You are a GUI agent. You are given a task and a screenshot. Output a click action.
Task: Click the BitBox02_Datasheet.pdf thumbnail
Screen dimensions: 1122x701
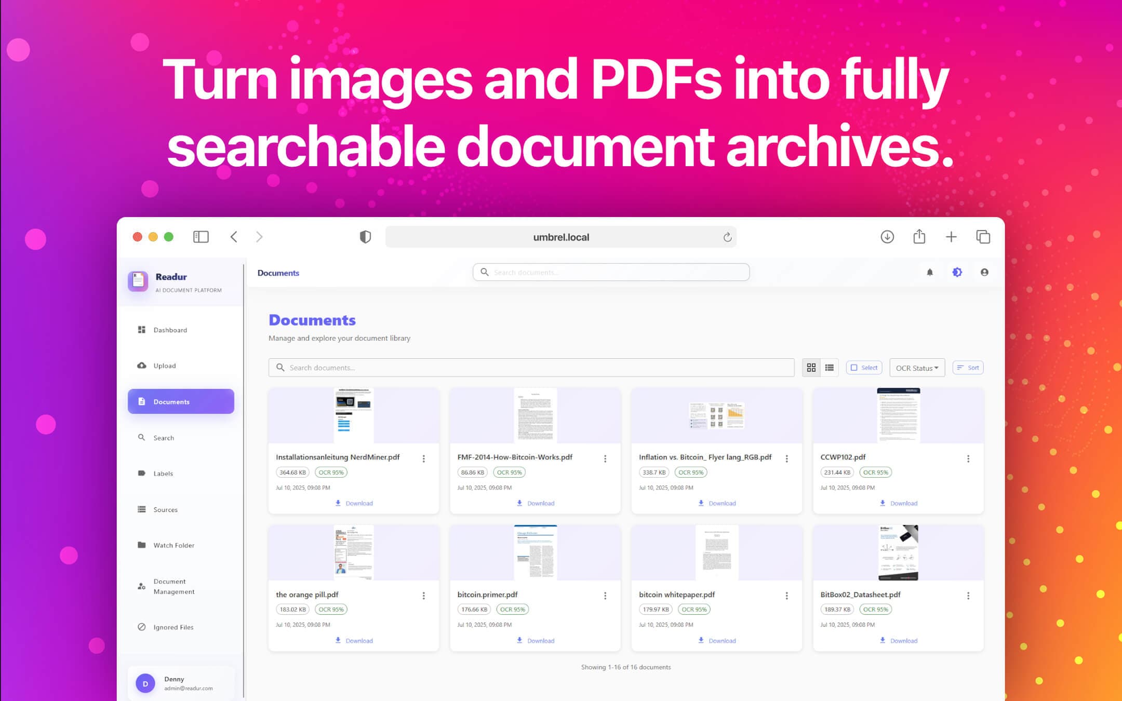point(898,552)
